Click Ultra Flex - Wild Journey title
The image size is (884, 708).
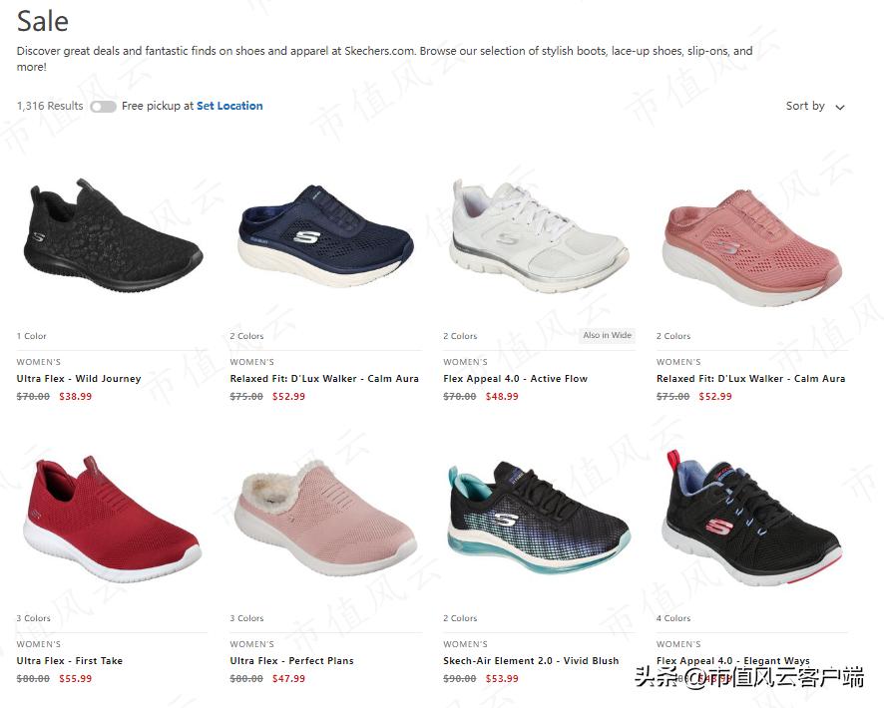point(79,379)
